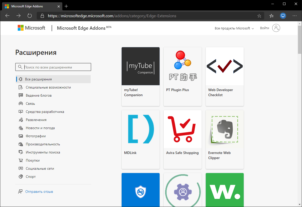Open the purple gear extension tile
This screenshot has width=302, height=207.
pyautogui.click(x=183, y=190)
